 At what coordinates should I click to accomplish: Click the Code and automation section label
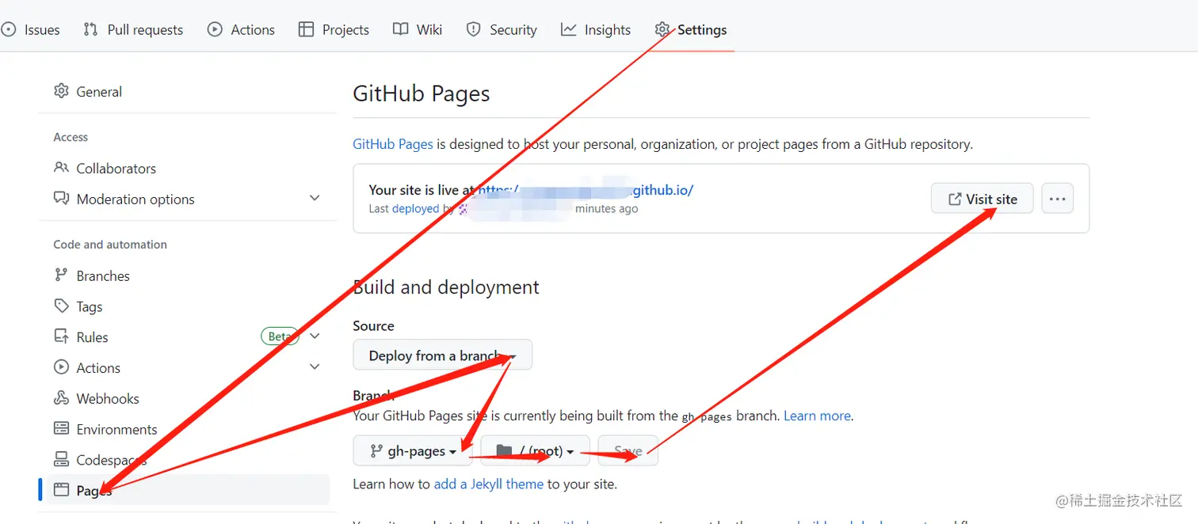110,245
